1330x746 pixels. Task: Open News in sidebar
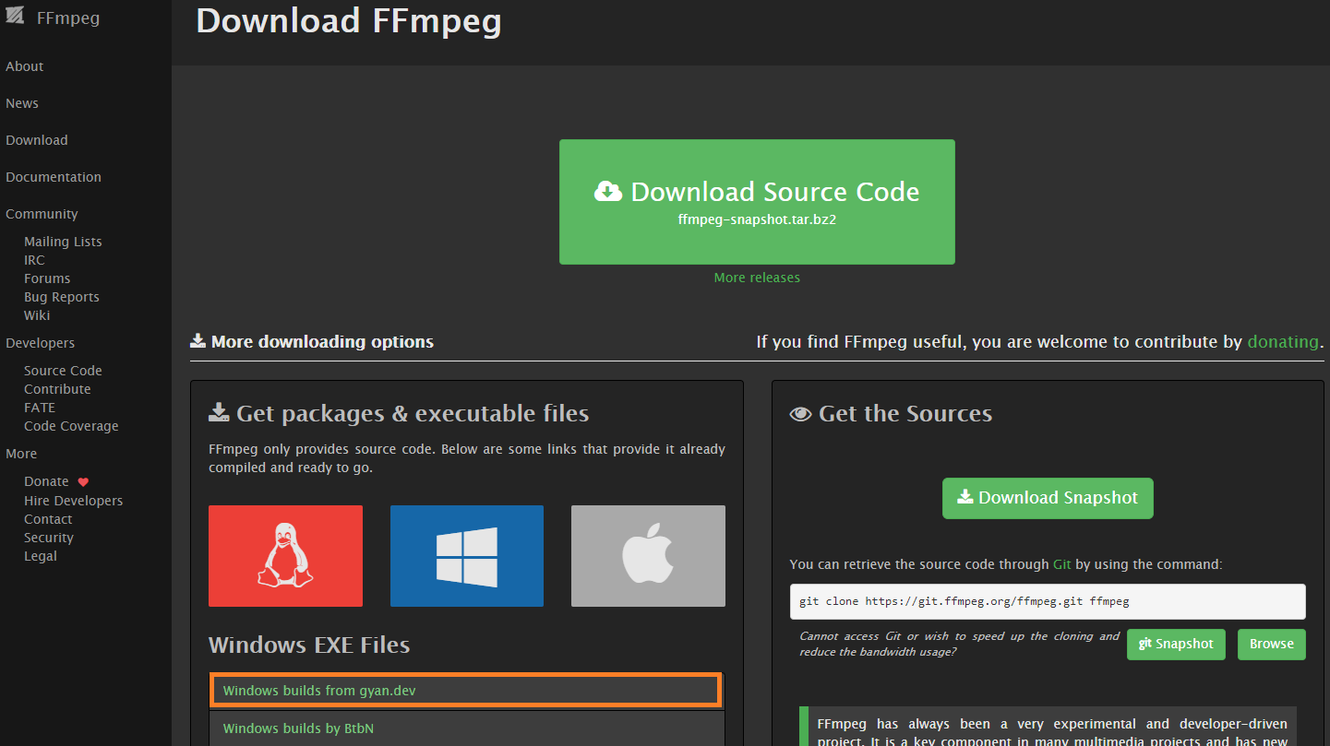22,103
